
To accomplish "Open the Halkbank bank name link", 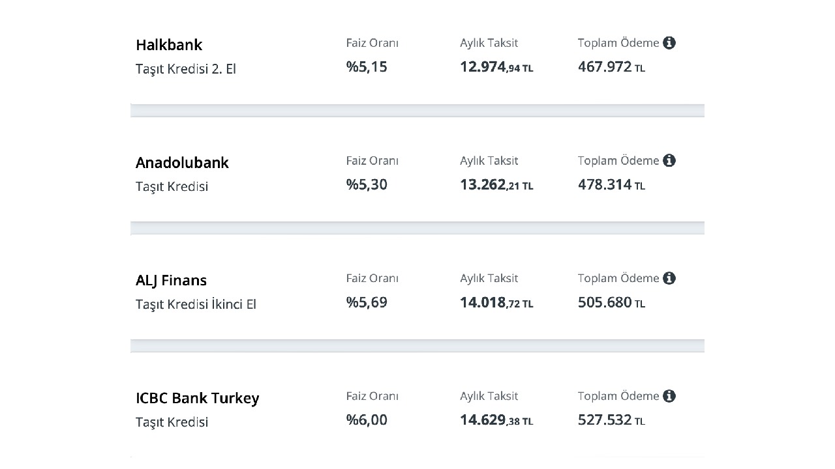I will point(169,45).
